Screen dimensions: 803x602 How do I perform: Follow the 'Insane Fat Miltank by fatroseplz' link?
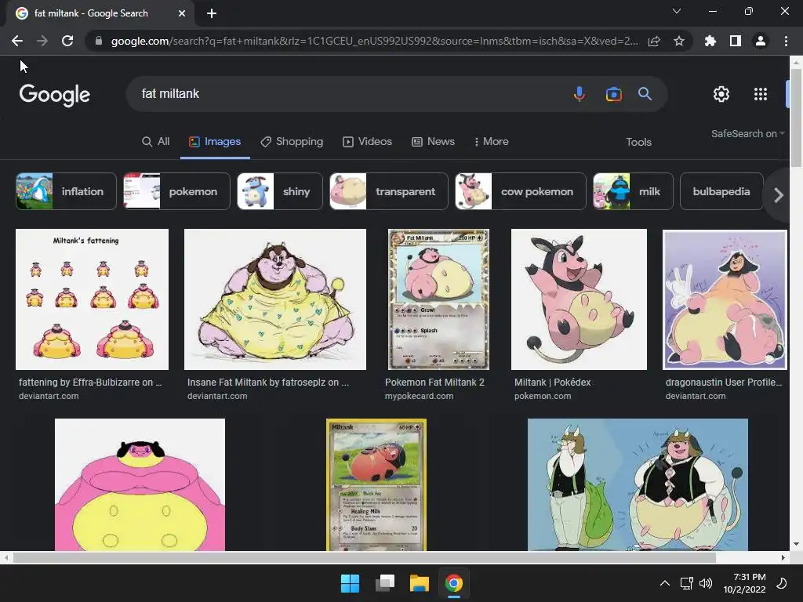(268, 383)
